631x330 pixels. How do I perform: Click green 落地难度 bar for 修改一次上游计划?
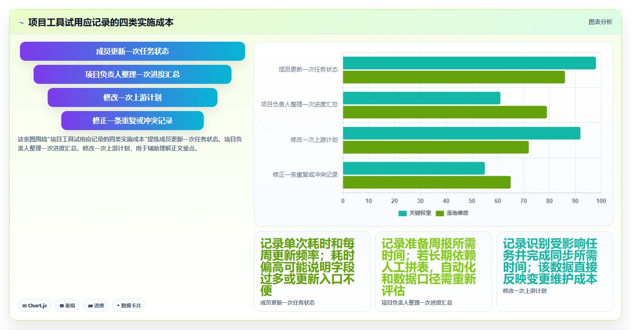pos(436,147)
